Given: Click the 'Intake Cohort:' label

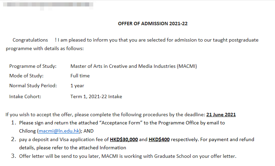Looking at the screenshot, I should 25,96.
